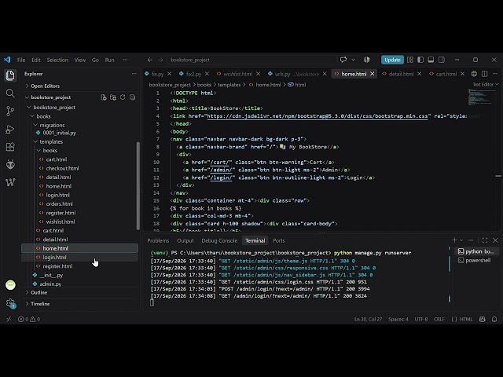
Task: Open the Copilot status icon in status bar
Action: pos(482,320)
